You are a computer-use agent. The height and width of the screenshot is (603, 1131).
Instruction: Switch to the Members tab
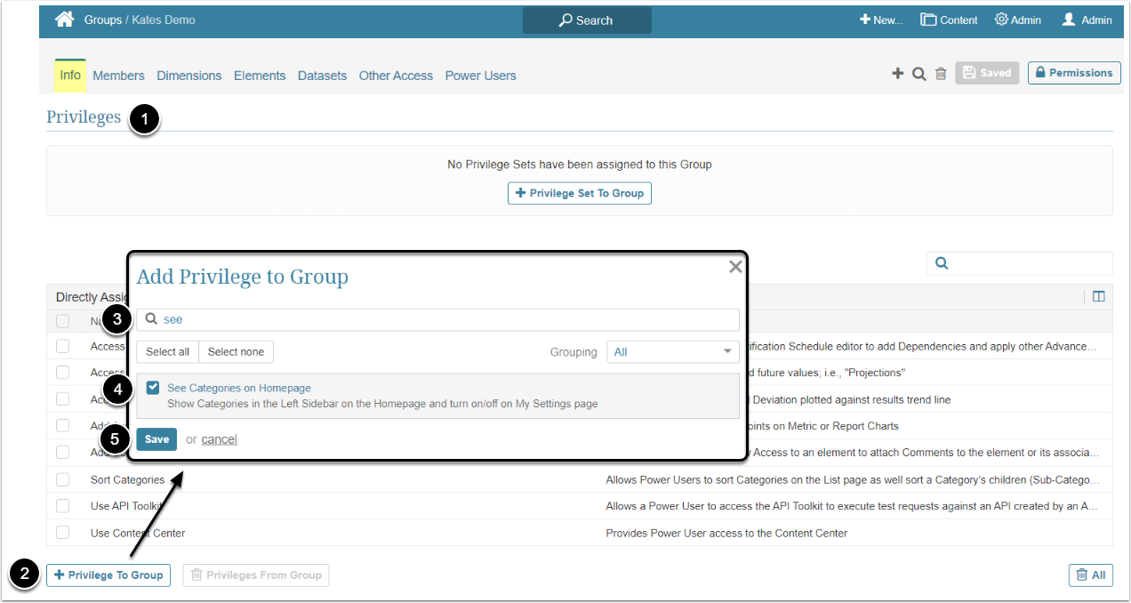pos(118,76)
